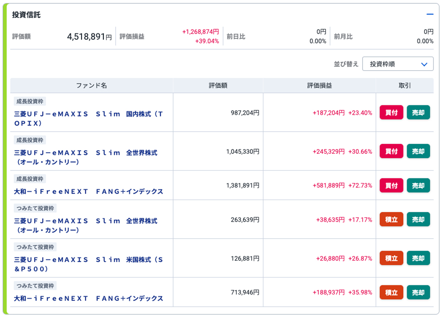Collapse the 投資信託 section with minus icon
Viewport: 443px width, 319px height.
[430, 14]
